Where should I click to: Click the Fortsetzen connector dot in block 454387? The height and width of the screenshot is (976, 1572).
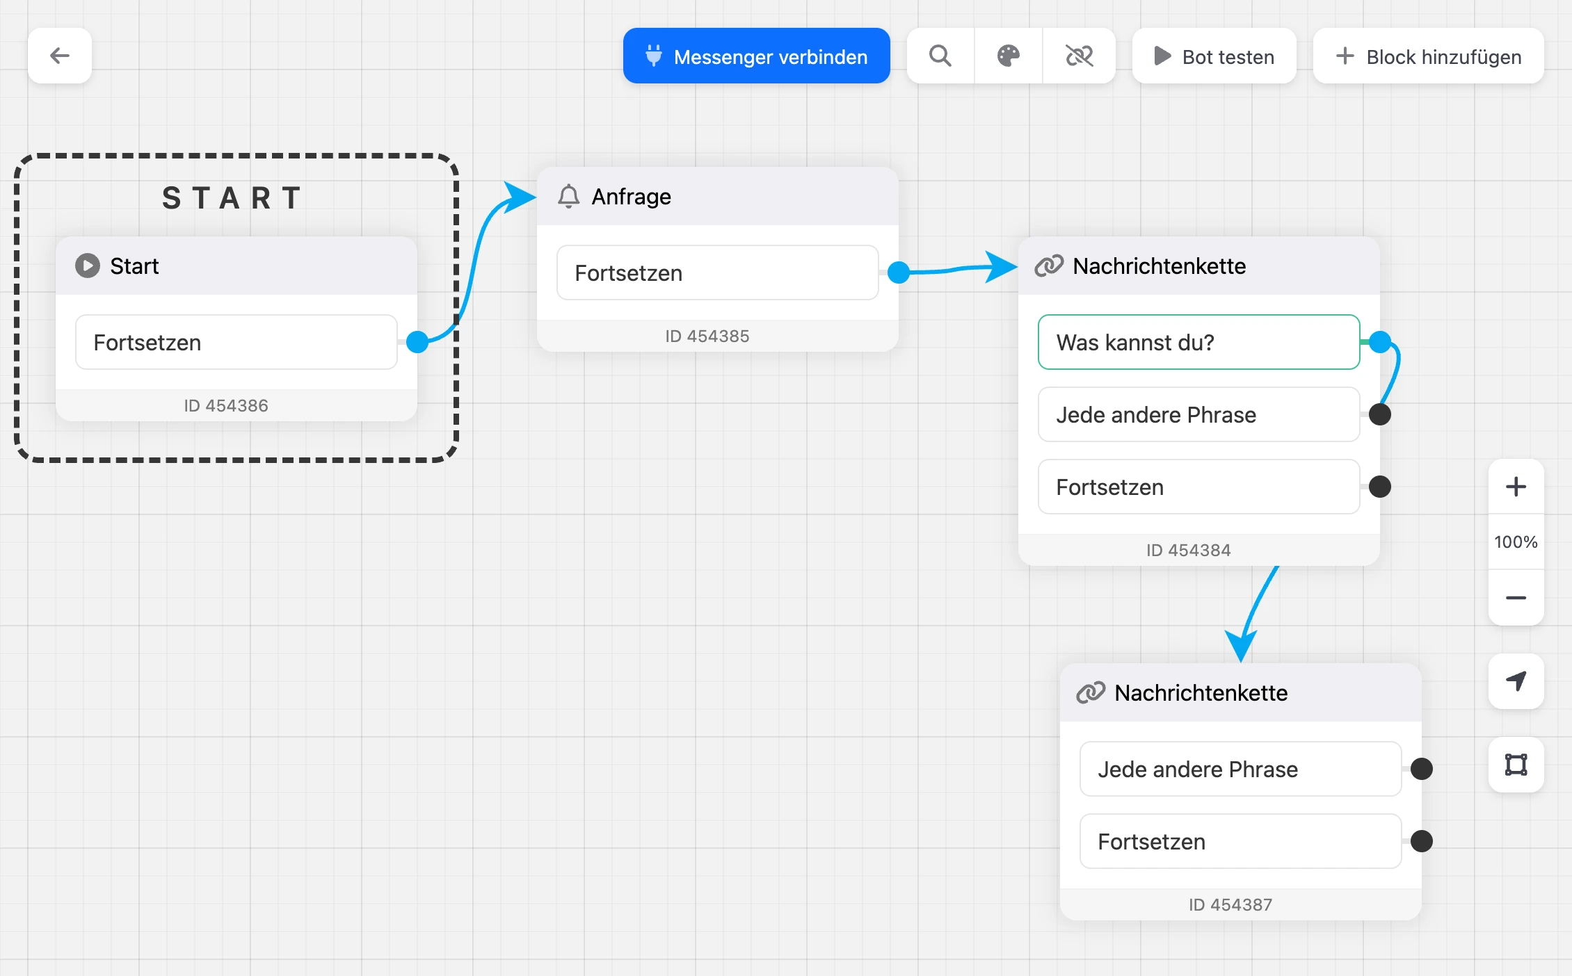(x=1422, y=841)
